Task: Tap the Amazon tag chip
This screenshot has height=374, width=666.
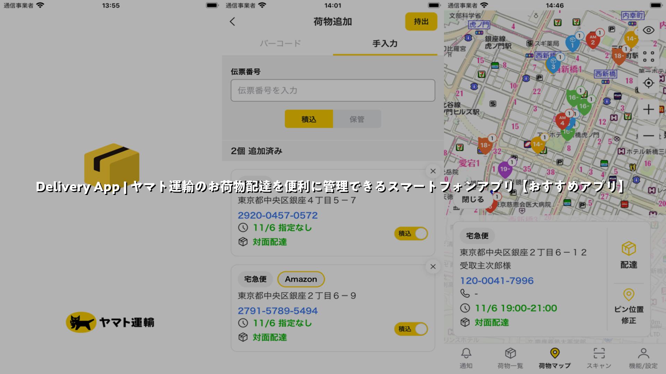Action: 301,279
